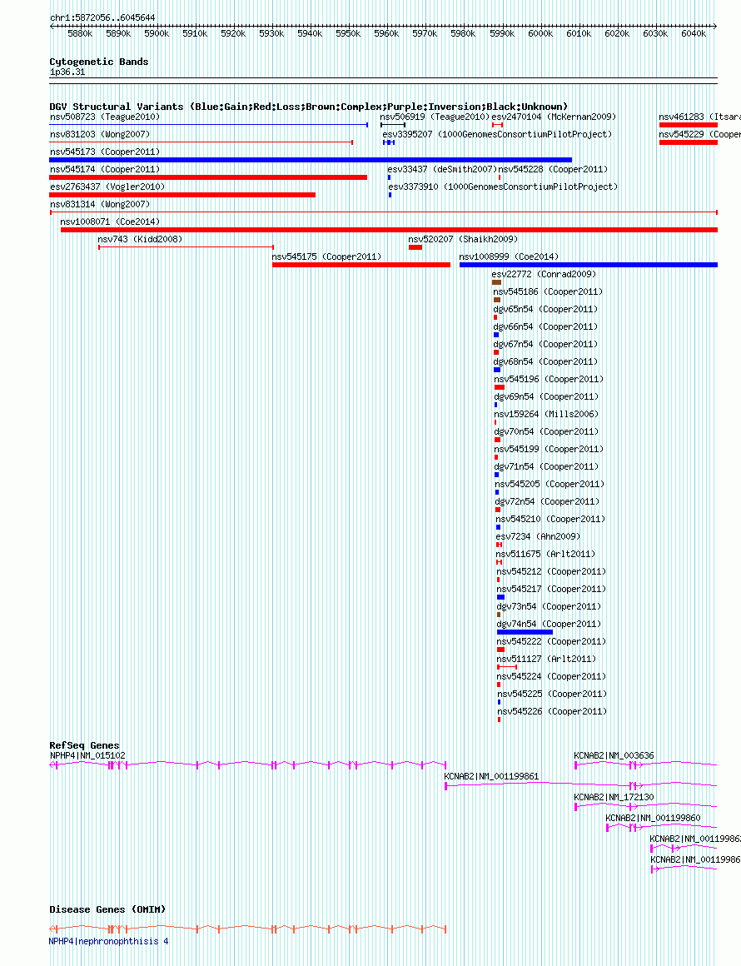741x966 pixels.
Task: Click nsv545229 variant label at right
Action: [699, 134]
